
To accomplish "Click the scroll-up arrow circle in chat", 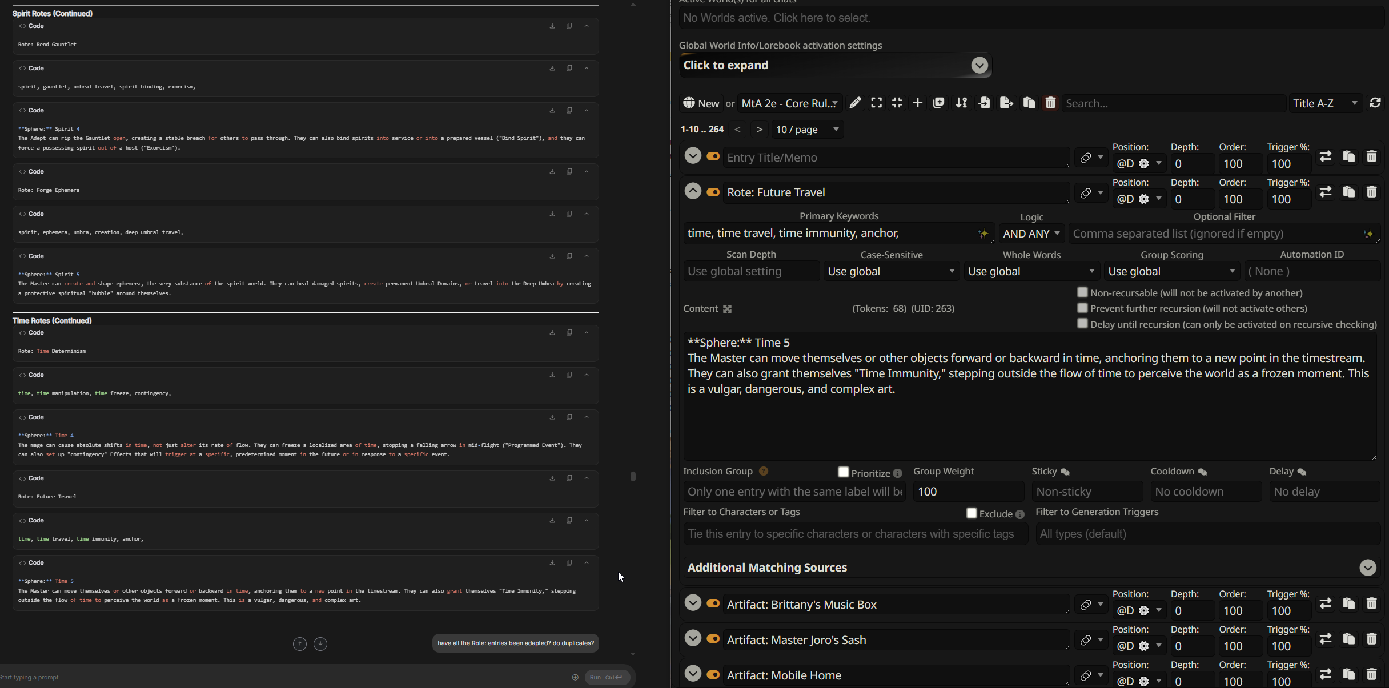I will click(300, 644).
